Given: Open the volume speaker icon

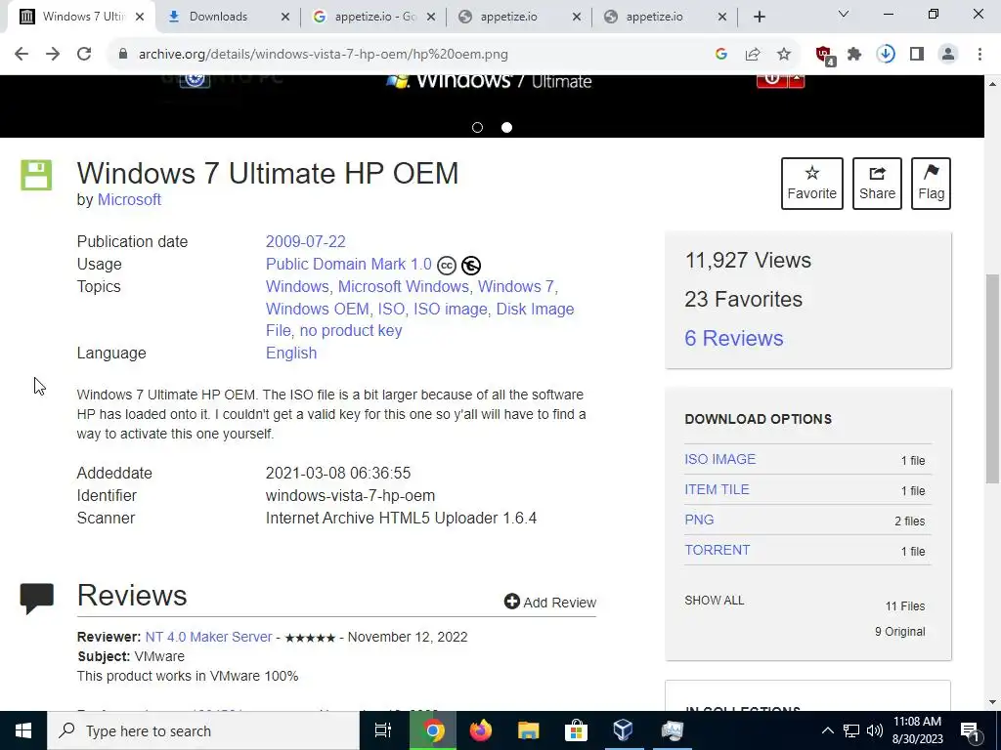Looking at the screenshot, I should 875,730.
